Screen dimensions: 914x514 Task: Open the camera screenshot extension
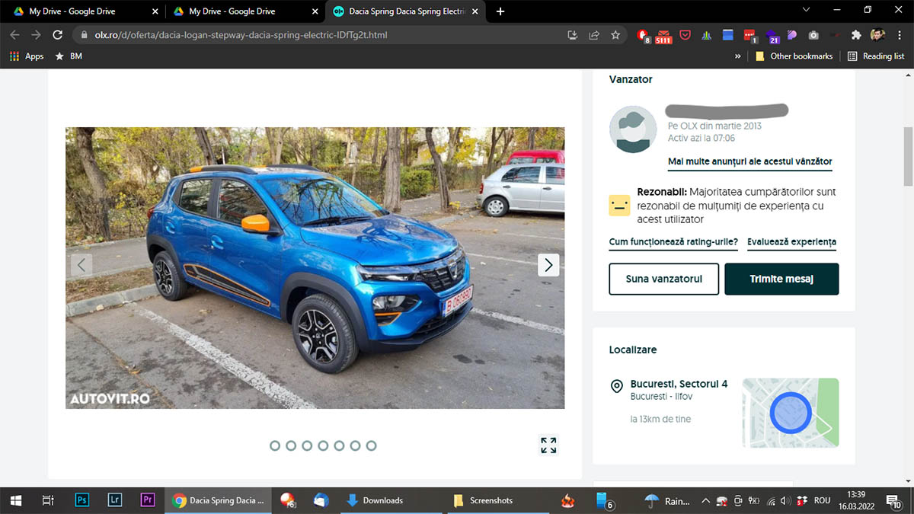tap(813, 35)
